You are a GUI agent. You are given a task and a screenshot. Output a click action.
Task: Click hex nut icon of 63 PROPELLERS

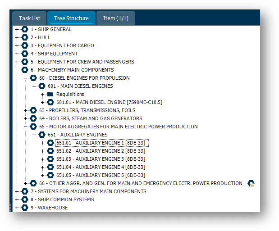(x=33, y=110)
